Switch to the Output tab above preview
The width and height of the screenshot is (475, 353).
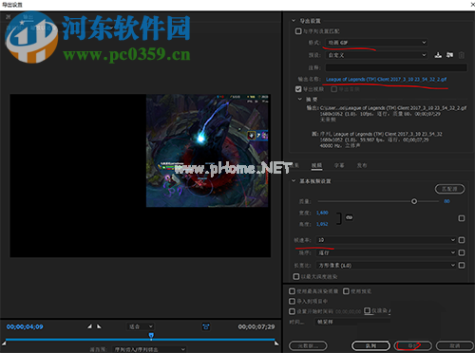(x=28, y=17)
